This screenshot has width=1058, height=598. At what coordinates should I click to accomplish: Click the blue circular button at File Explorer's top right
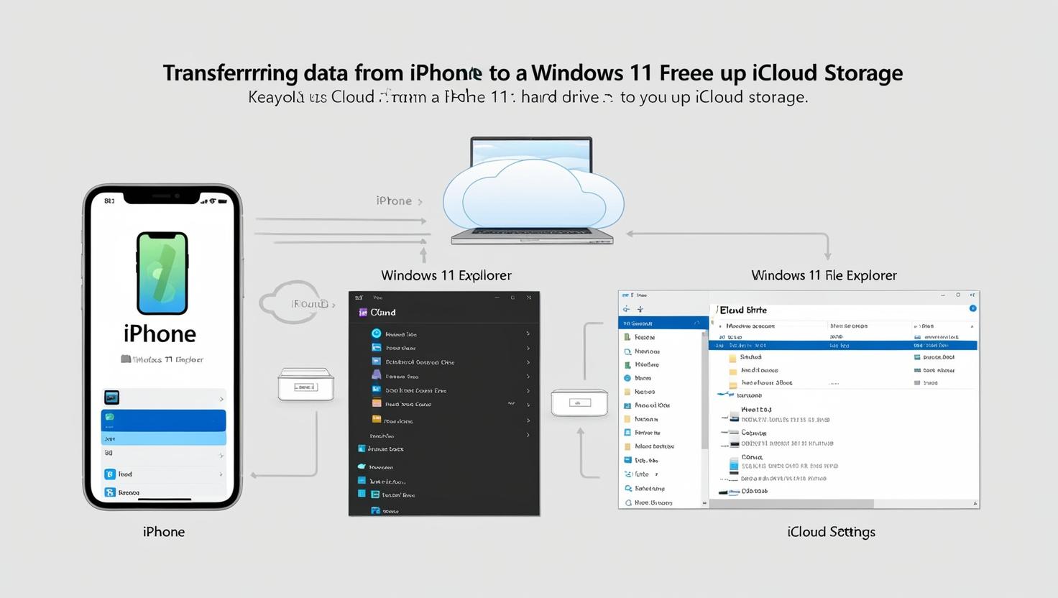coord(972,308)
